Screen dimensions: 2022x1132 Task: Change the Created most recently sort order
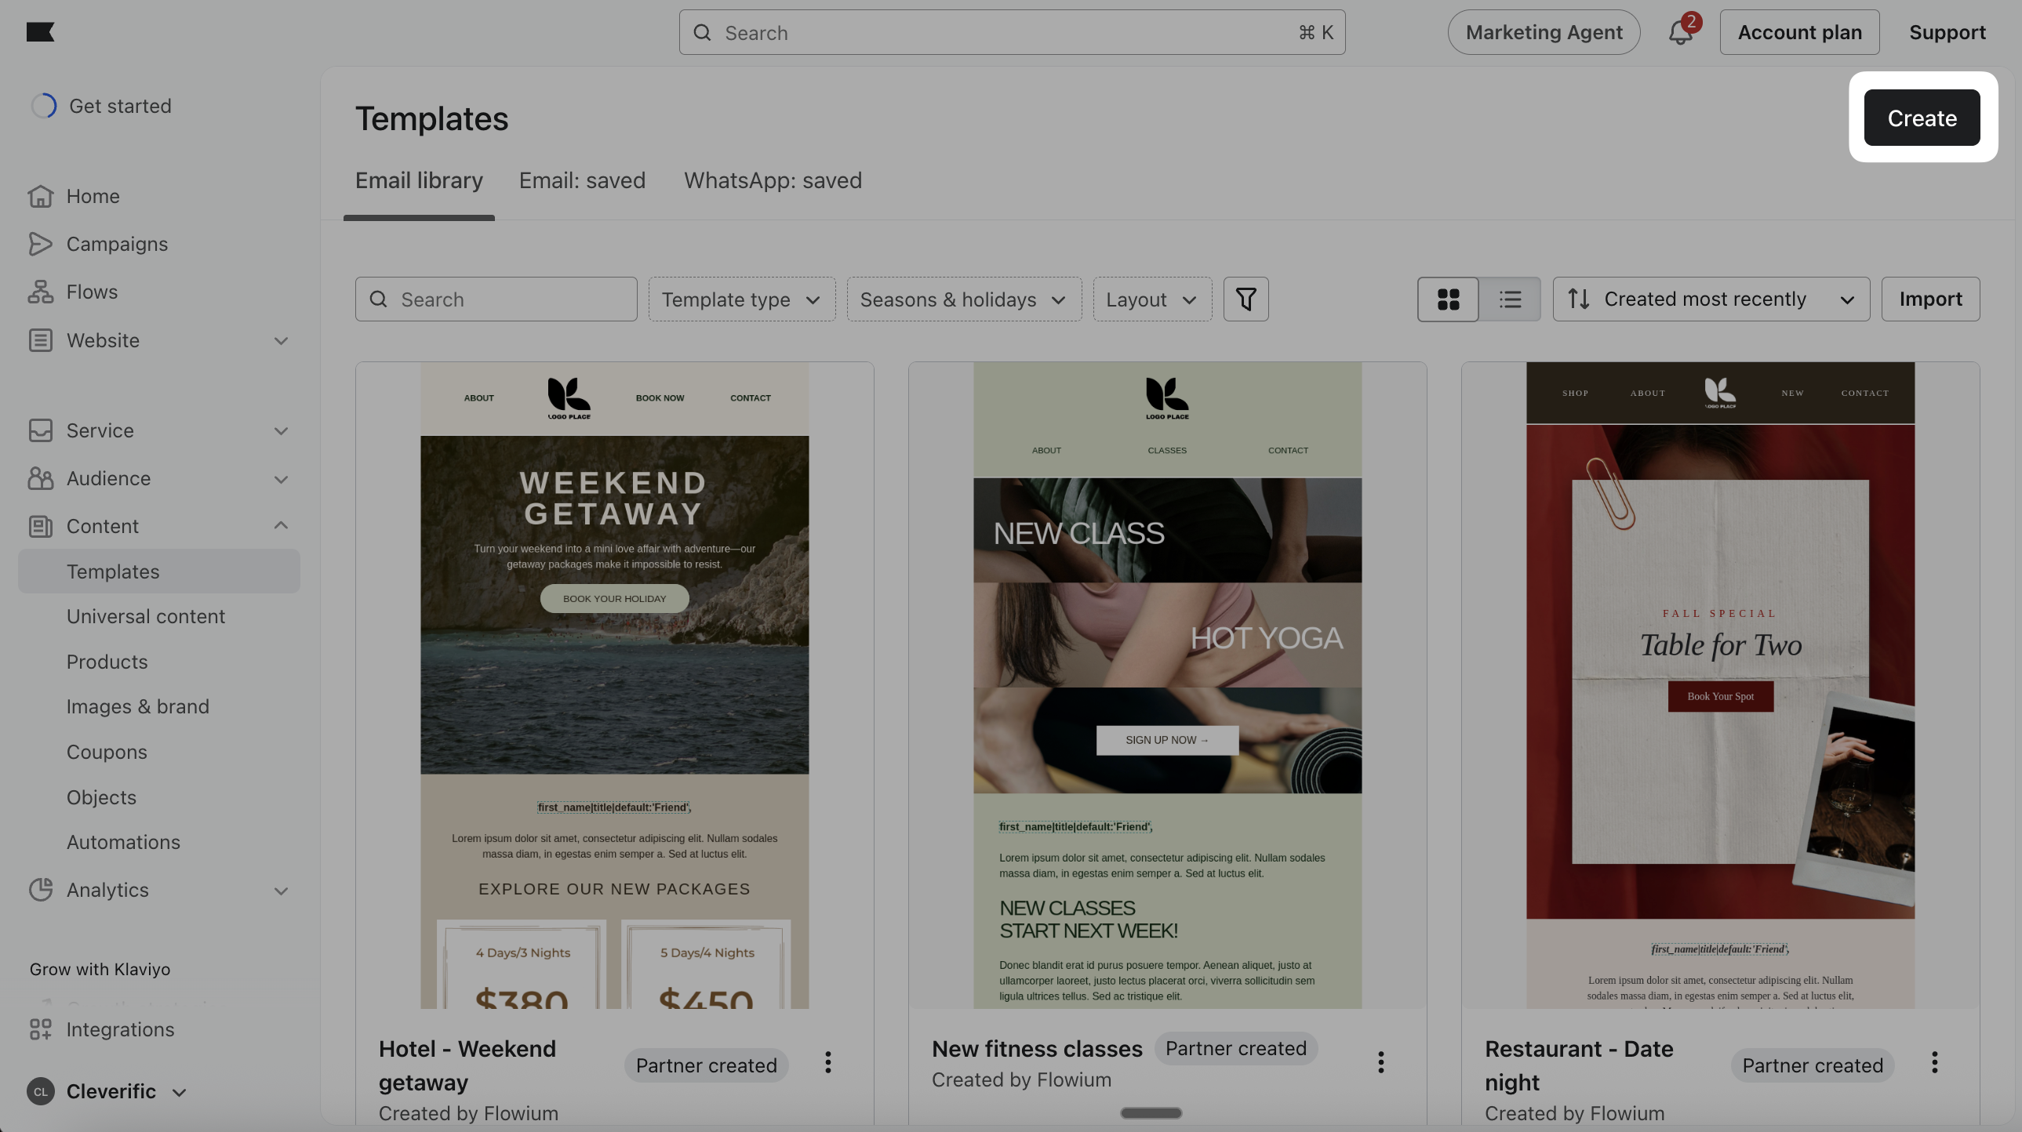click(1711, 299)
